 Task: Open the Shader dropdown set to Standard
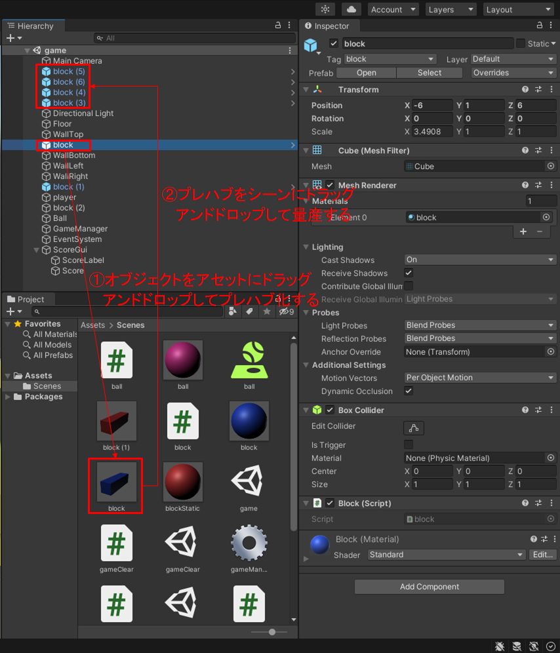tap(446, 555)
